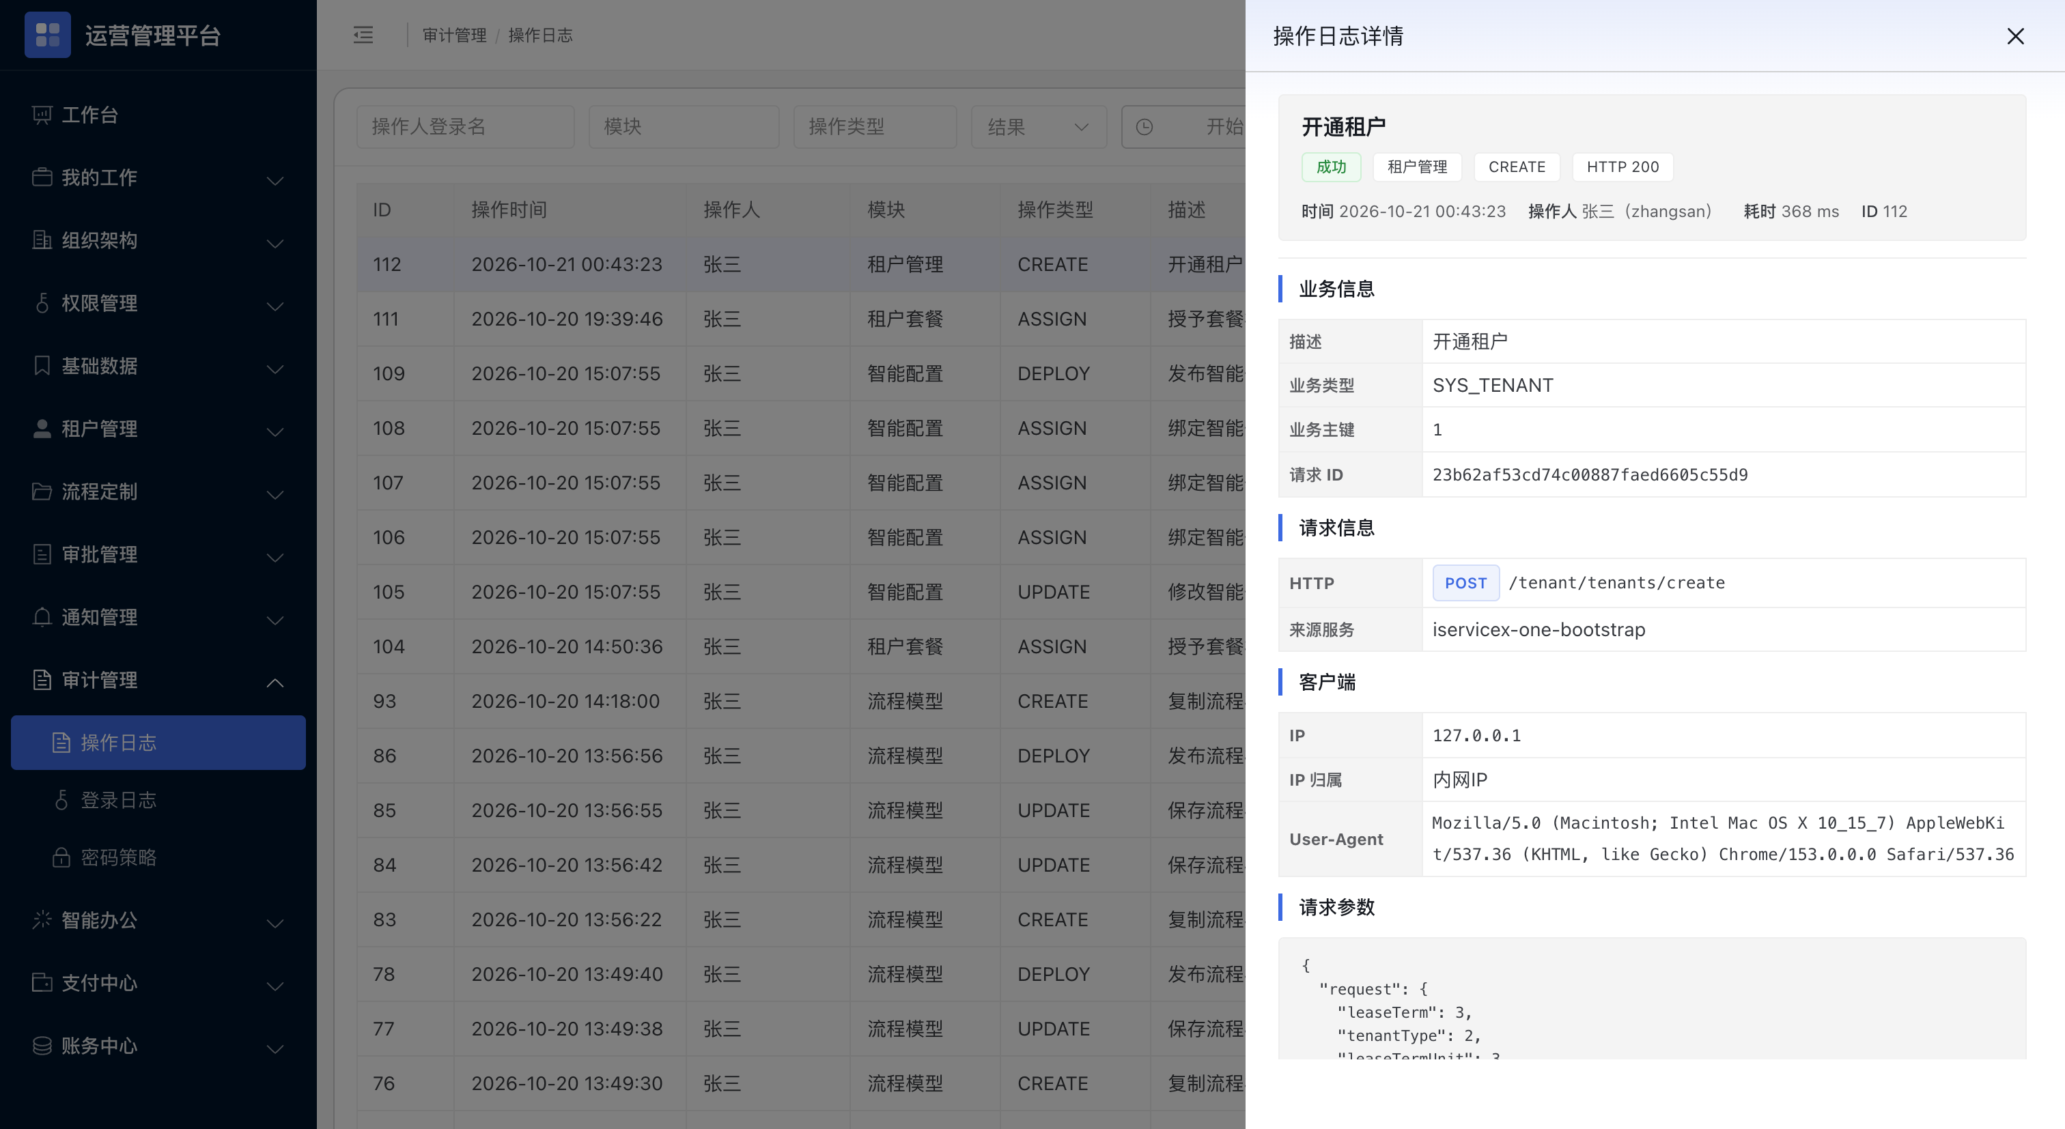Screen dimensions: 2065x1129
Task: Open 密码策略 menu item
Action: click(158, 857)
